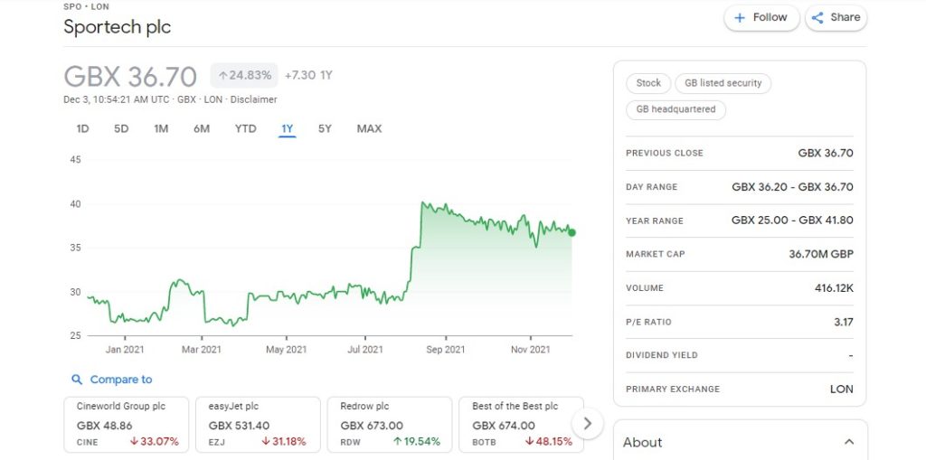Click the Sep 2021 axis label
This screenshot has height=460, width=926.
point(445,350)
